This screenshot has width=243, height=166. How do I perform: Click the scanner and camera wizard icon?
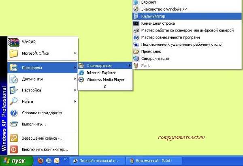pyautogui.click(x=136, y=30)
